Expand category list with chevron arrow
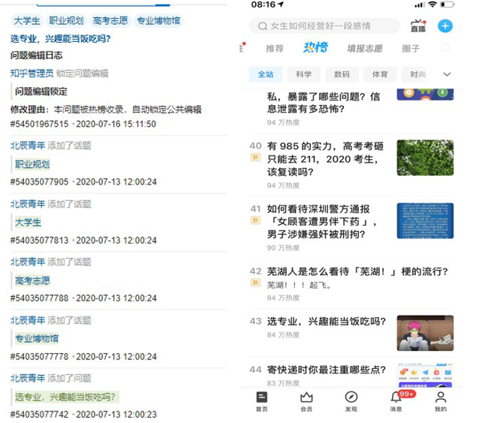The width and height of the screenshot is (491, 423). (447, 74)
